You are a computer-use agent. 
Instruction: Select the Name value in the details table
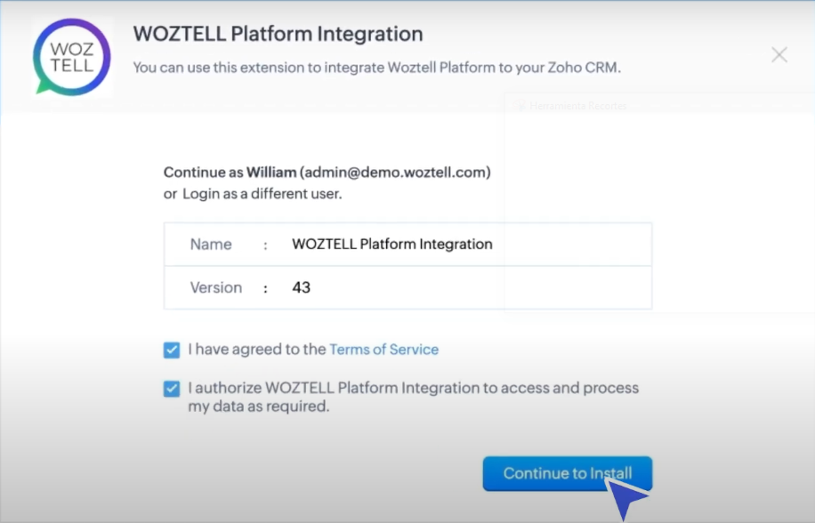[391, 244]
